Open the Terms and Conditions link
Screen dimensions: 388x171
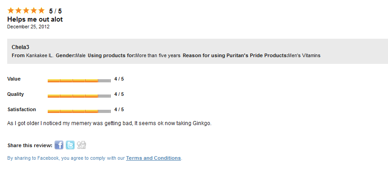(153, 158)
